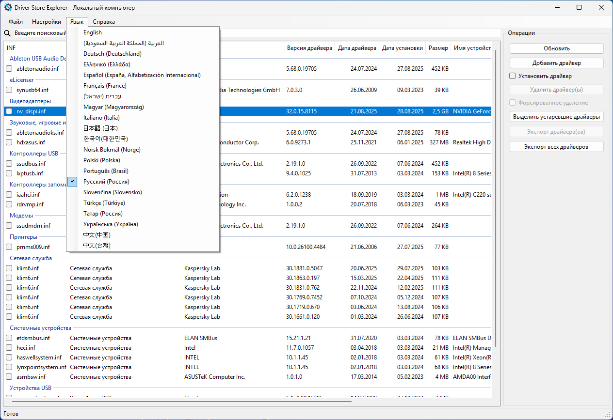Collapse the 'Сетевая служба' group

[31, 258]
